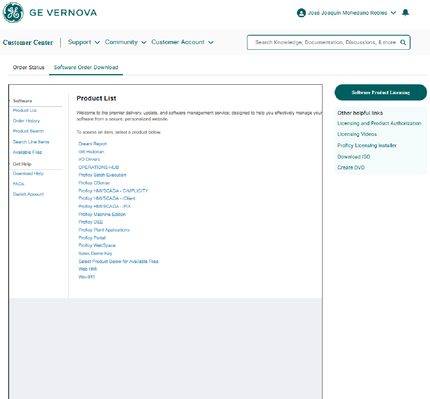Screen dimensions: 430x399
Task: Click Select Product Below for Available Files
Action: (118, 261)
